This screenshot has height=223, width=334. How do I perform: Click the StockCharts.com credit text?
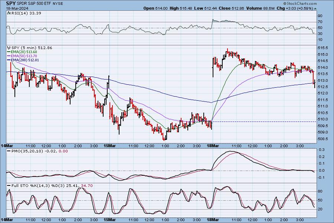click(x=302, y=3)
